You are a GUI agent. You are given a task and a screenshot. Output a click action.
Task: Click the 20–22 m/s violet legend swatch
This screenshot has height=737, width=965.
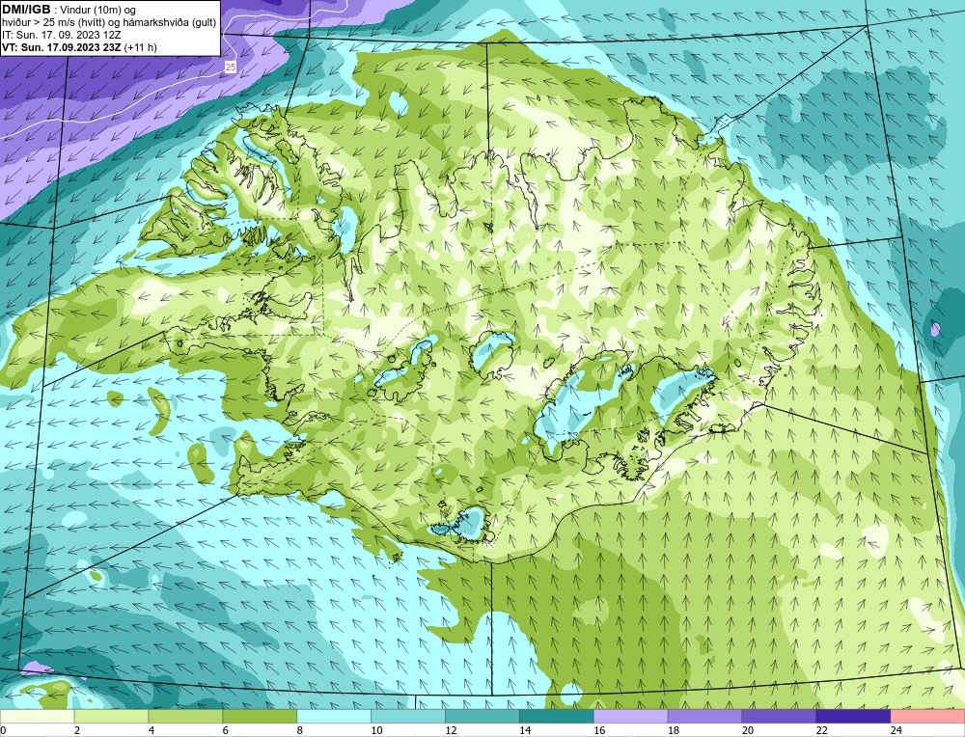click(x=779, y=717)
